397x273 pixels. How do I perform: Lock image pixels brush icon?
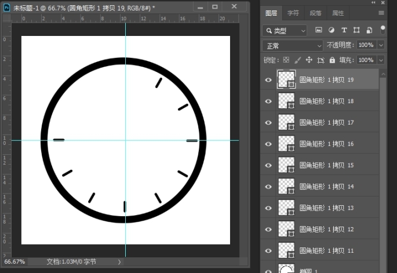[297, 60]
